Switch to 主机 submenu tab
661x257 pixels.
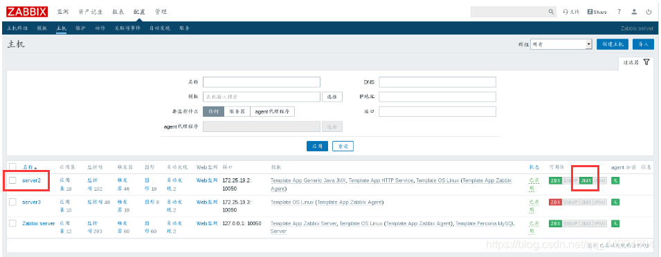(62, 28)
